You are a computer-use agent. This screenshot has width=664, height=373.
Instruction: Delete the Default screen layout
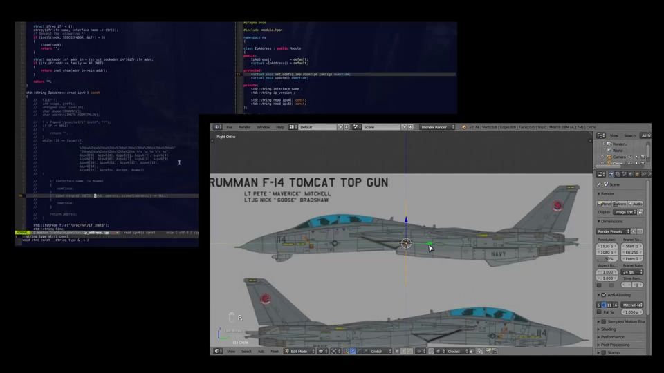(347, 127)
